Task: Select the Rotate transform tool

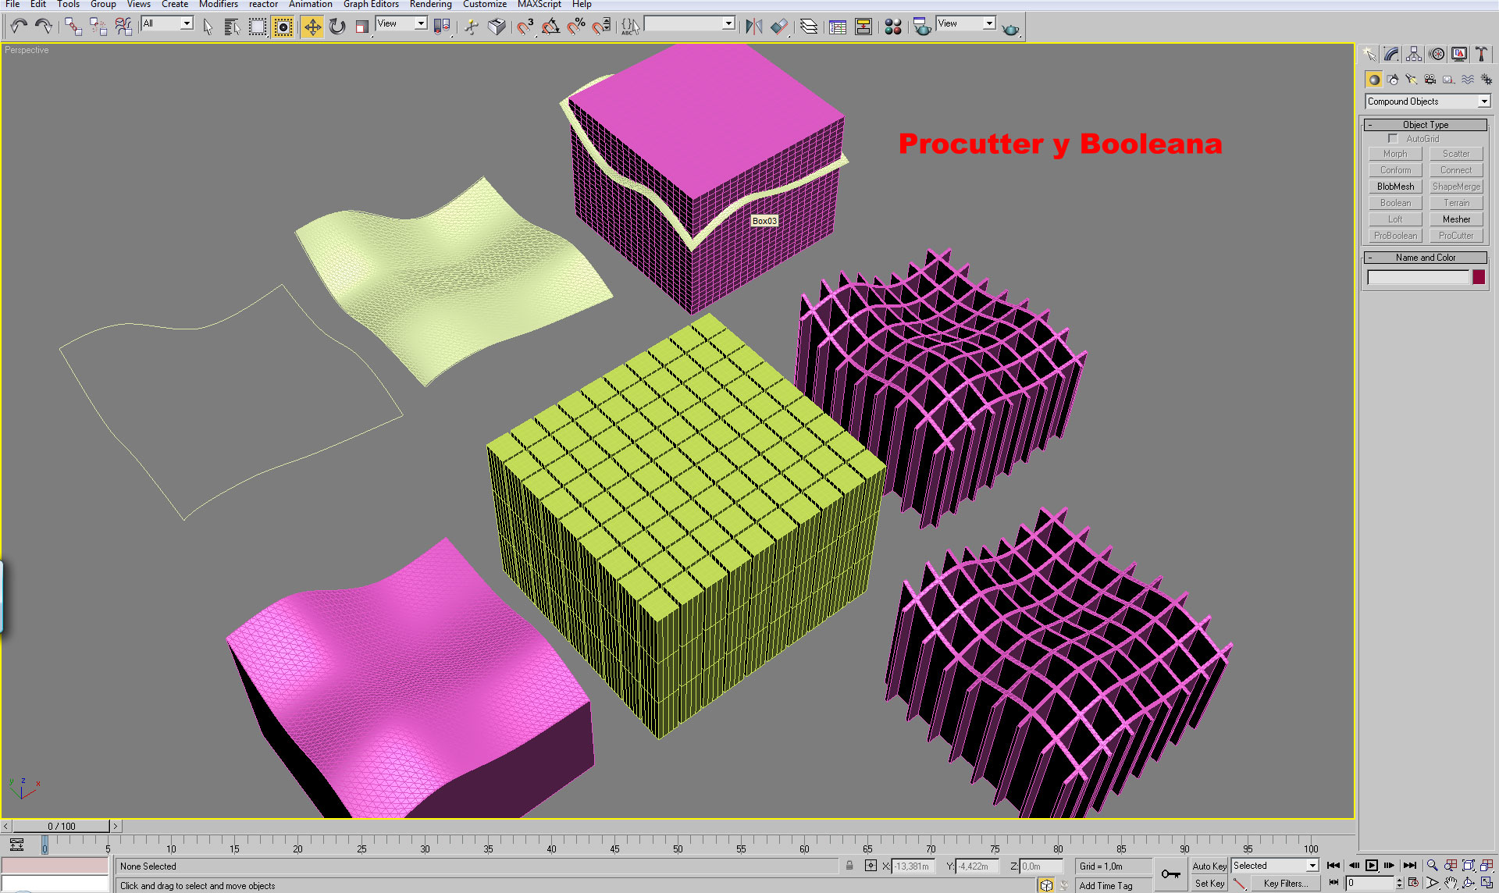Action: (x=337, y=27)
